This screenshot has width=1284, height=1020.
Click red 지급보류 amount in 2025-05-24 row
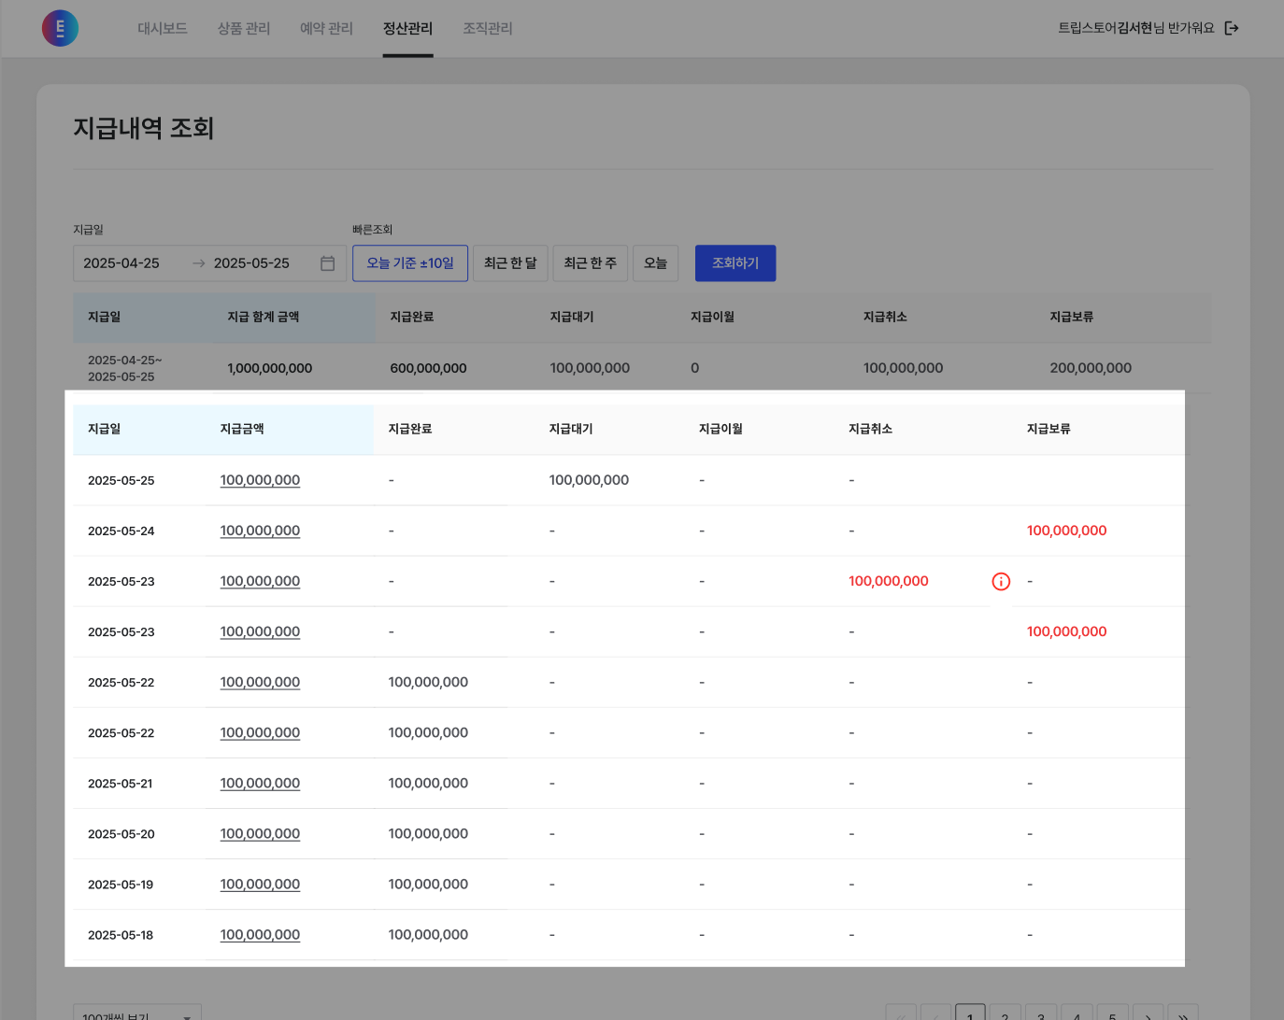tap(1066, 531)
